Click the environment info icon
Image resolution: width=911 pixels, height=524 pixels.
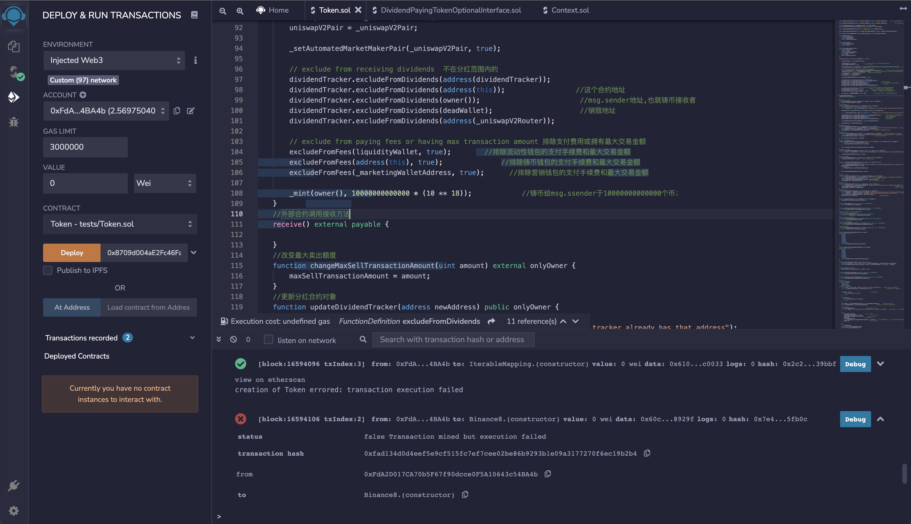click(195, 60)
